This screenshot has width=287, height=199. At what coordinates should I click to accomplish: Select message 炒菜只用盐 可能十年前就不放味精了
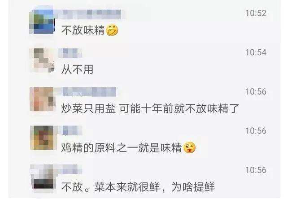click(x=150, y=108)
